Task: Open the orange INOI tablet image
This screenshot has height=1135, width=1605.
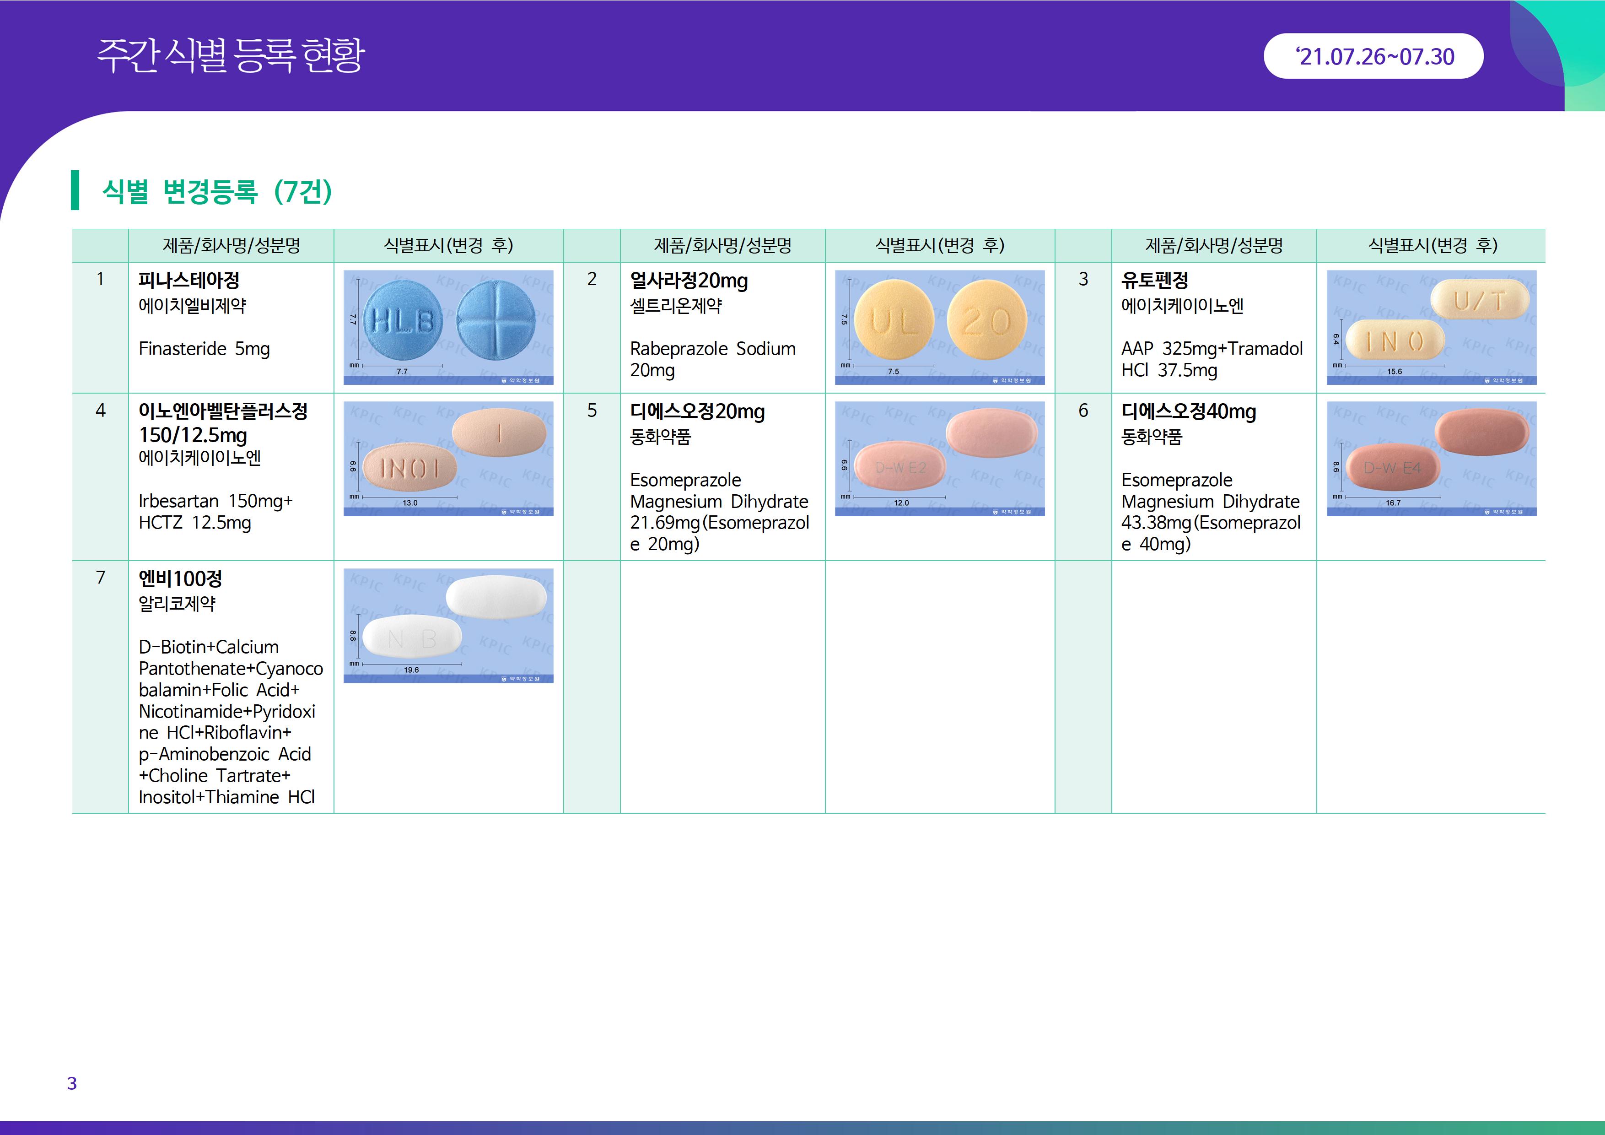Action: (x=448, y=458)
